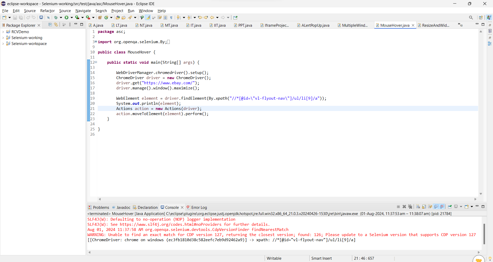Switch to the ALertPopUp.java tab
493x262 pixels.
pos(315,25)
